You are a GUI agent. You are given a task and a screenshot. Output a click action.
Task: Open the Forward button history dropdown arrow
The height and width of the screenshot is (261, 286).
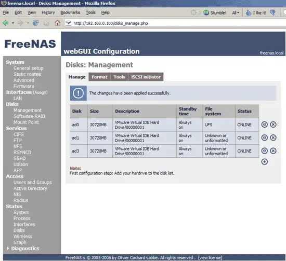[x=28, y=23]
